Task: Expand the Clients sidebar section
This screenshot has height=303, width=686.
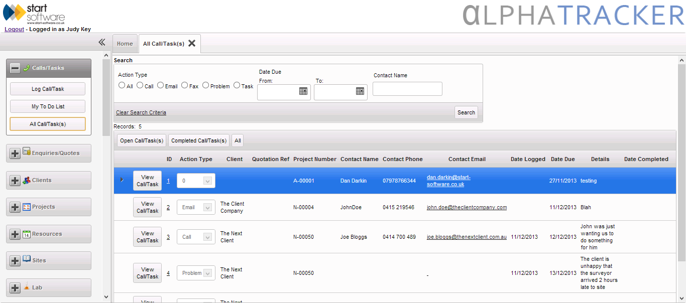Action: [14, 180]
